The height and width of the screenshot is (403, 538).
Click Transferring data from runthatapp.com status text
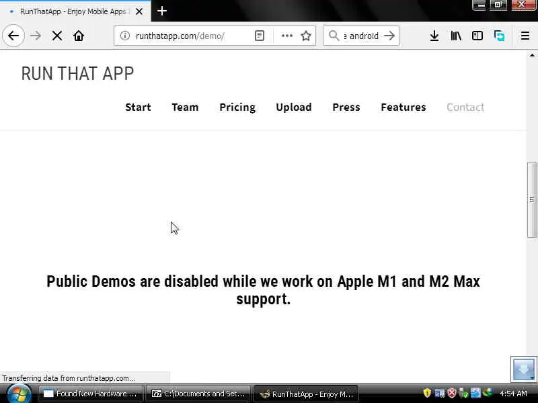[69, 378]
